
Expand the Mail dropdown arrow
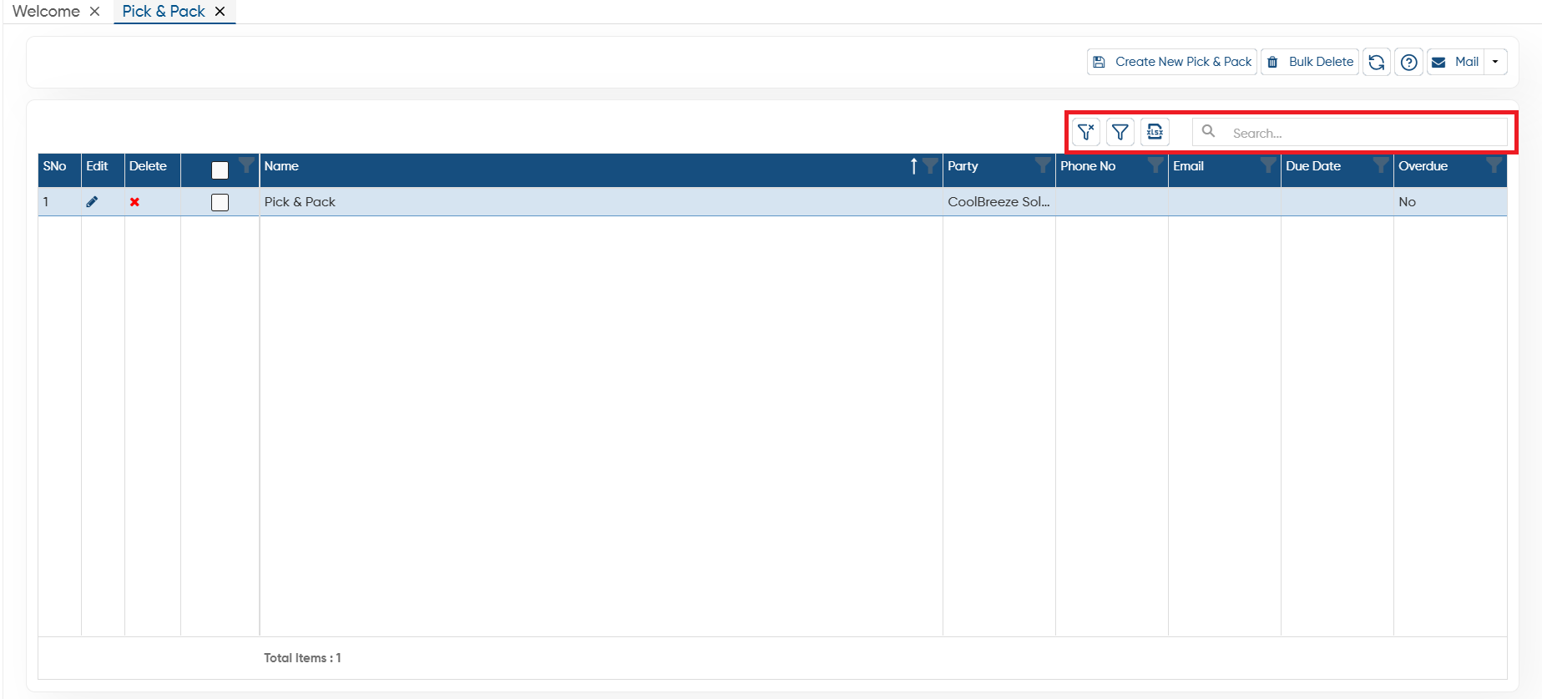(1495, 62)
